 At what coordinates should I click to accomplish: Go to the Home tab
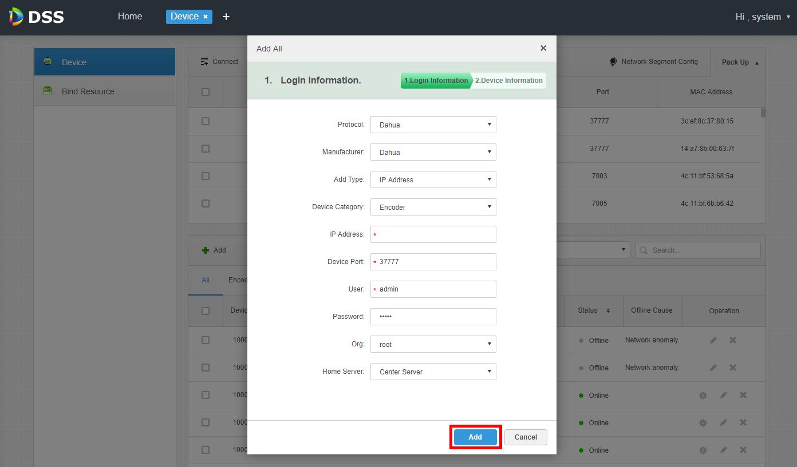click(x=130, y=17)
